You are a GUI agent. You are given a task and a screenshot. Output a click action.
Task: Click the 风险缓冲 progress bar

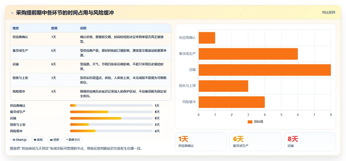click(x=111, y=131)
